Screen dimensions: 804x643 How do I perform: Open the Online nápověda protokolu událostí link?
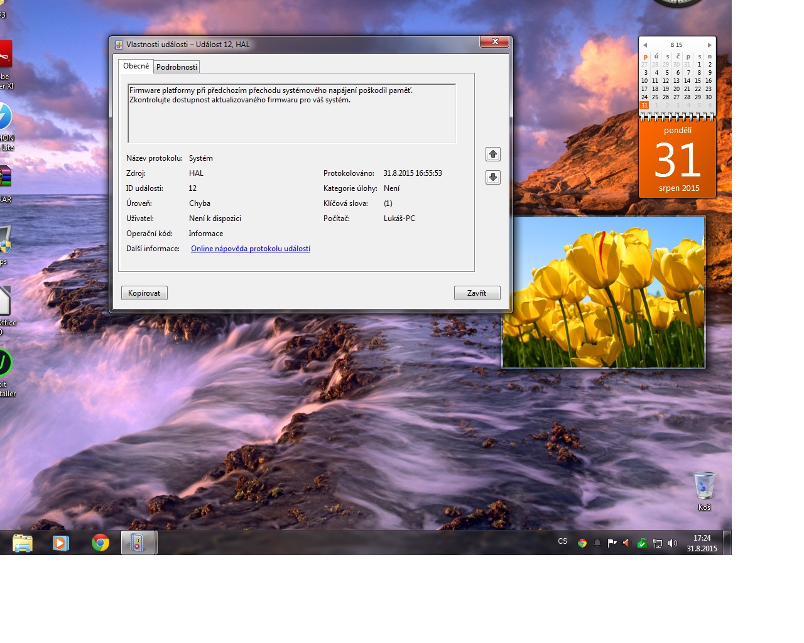[251, 249]
